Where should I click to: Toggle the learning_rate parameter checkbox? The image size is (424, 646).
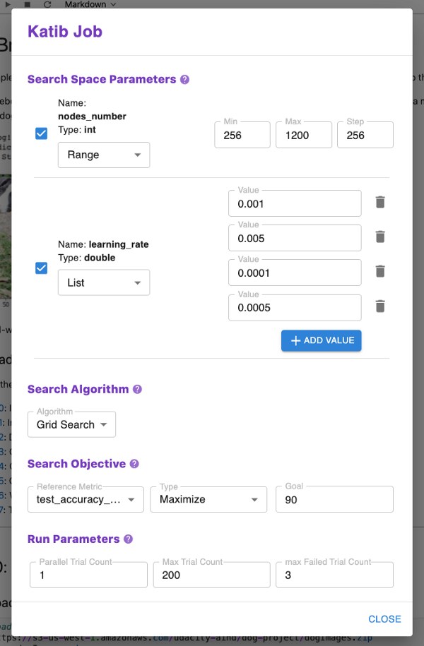(41, 268)
